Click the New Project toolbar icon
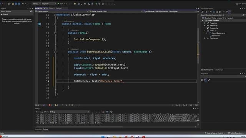This screenshot has width=246, height=138. click(x=8, y=3)
